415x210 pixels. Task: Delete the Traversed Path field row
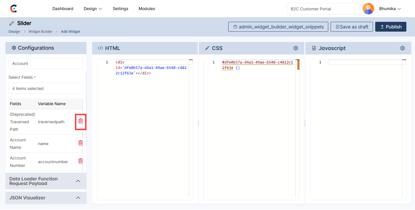pos(81,121)
